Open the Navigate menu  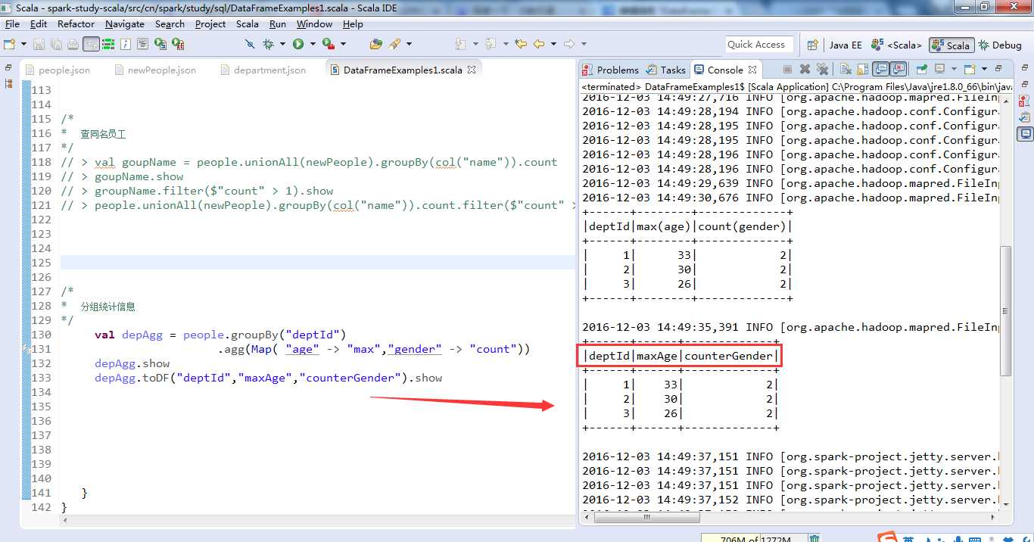pyautogui.click(x=125, y=23)
